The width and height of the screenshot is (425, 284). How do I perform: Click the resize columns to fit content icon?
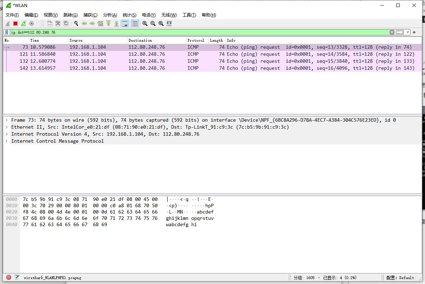click(169, 23)
